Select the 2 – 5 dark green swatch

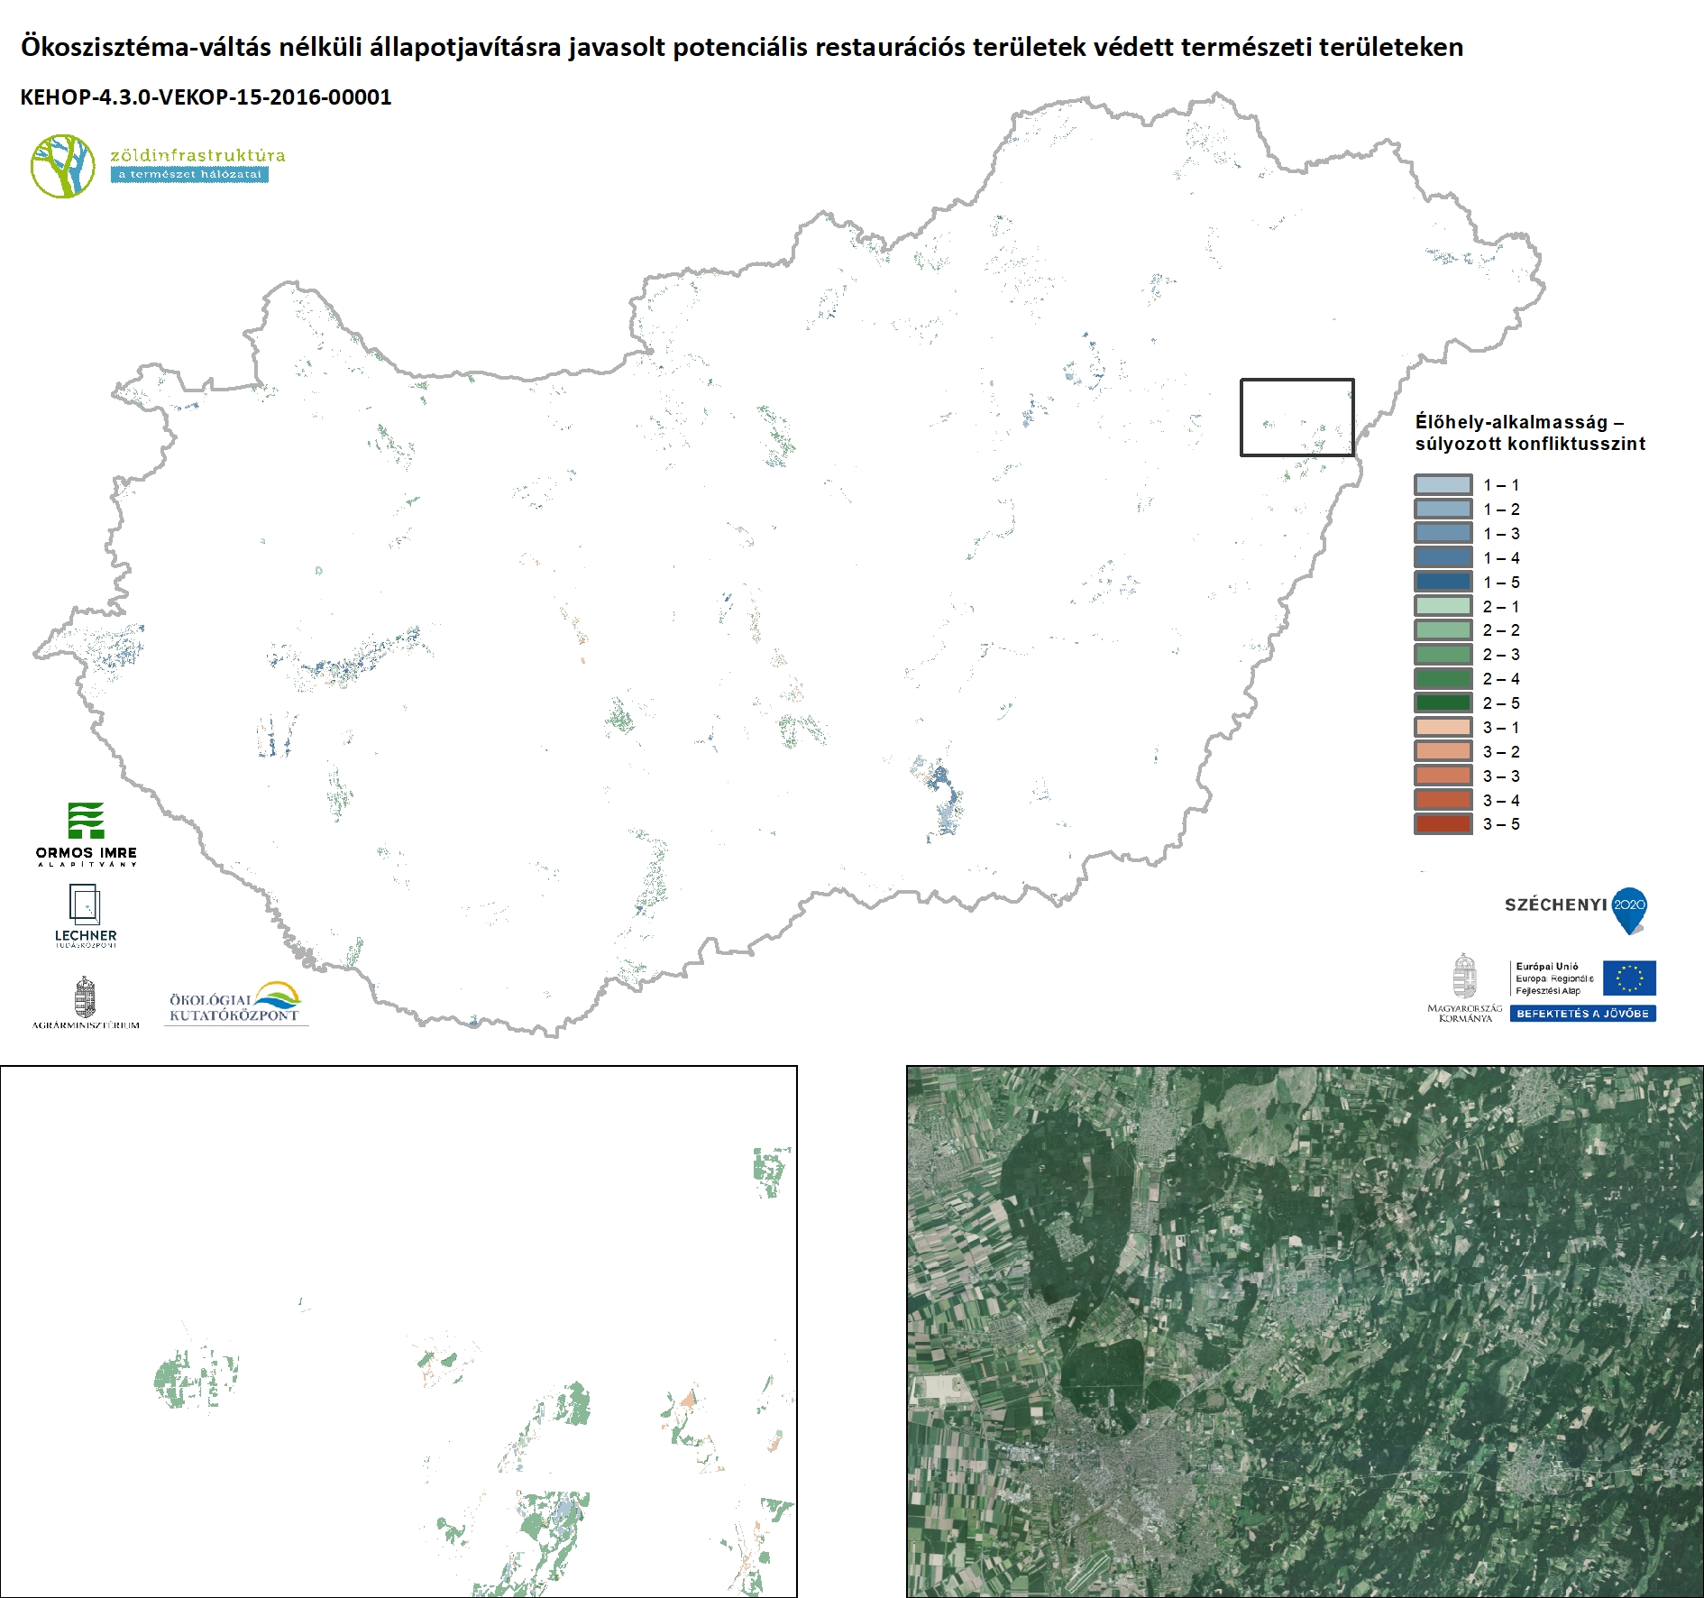[x=1443, y=703]
